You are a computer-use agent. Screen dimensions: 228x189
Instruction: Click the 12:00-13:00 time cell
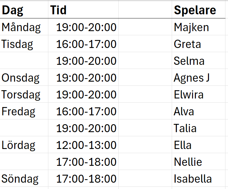[x=86, y=145]
